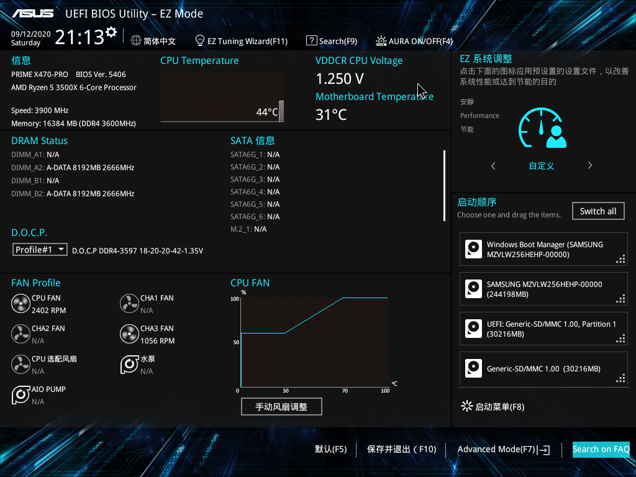Image resolution: width=636 pixels, height=477 pixels.
Task: Click Generic-SD/MMC 1.00 (30216MB) disk icon
Action: [x=473, y=368]
